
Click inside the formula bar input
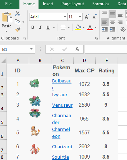click(x=106, y=49)
